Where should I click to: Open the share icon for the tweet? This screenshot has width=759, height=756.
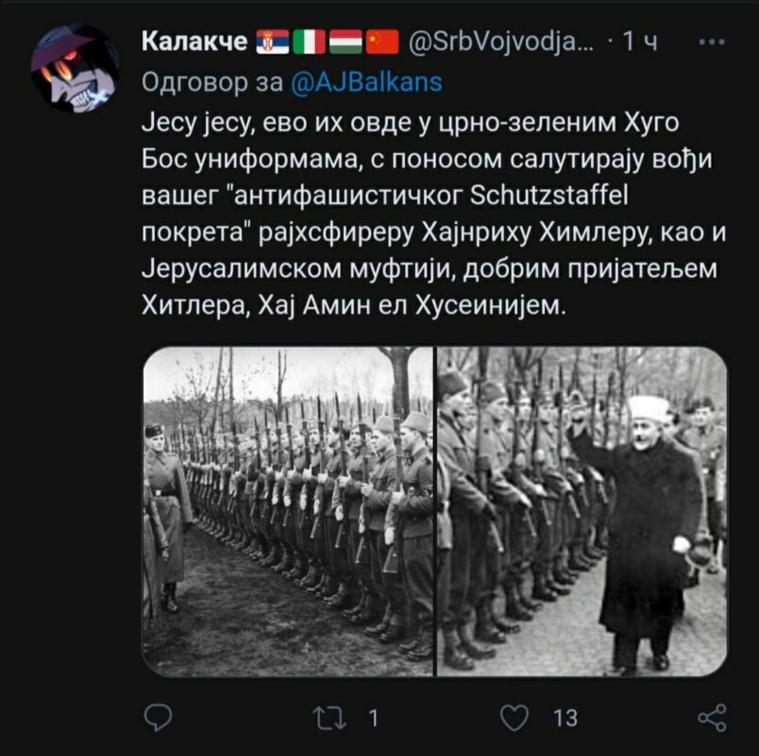tap(712, 717)
